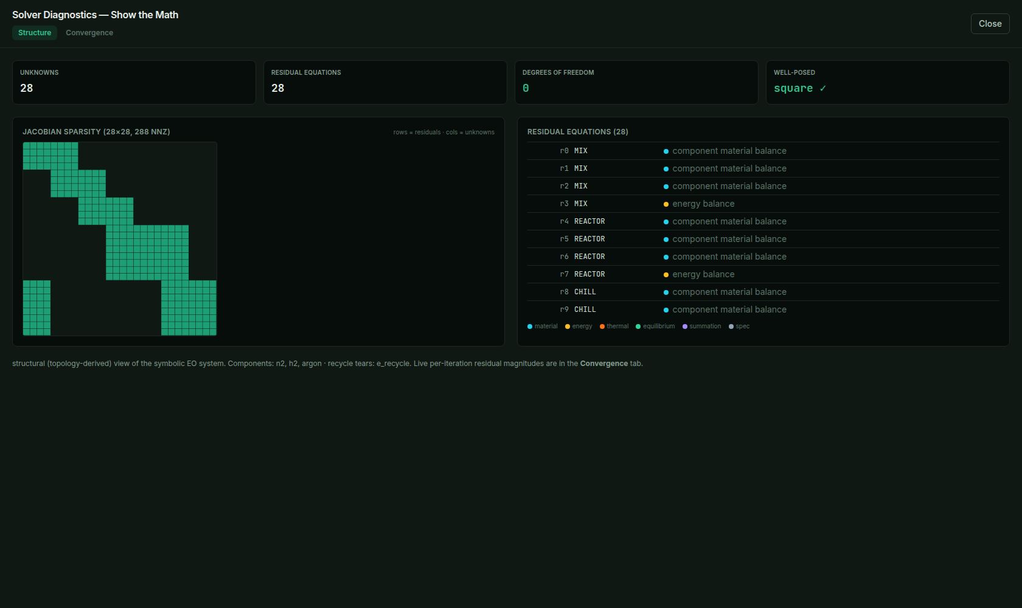Screen dimensions: 1022x608
Task: Select residual row r7 REACTOR energy balance
Action: (x=763, y=274)
